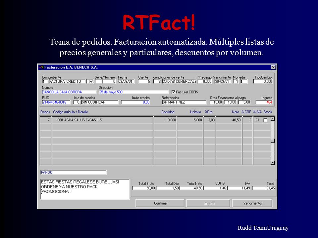Image resolution: width=318 pixels, height=238 pixels.
Task: Click the Numero field showing 0
Action: click(109, 81)
